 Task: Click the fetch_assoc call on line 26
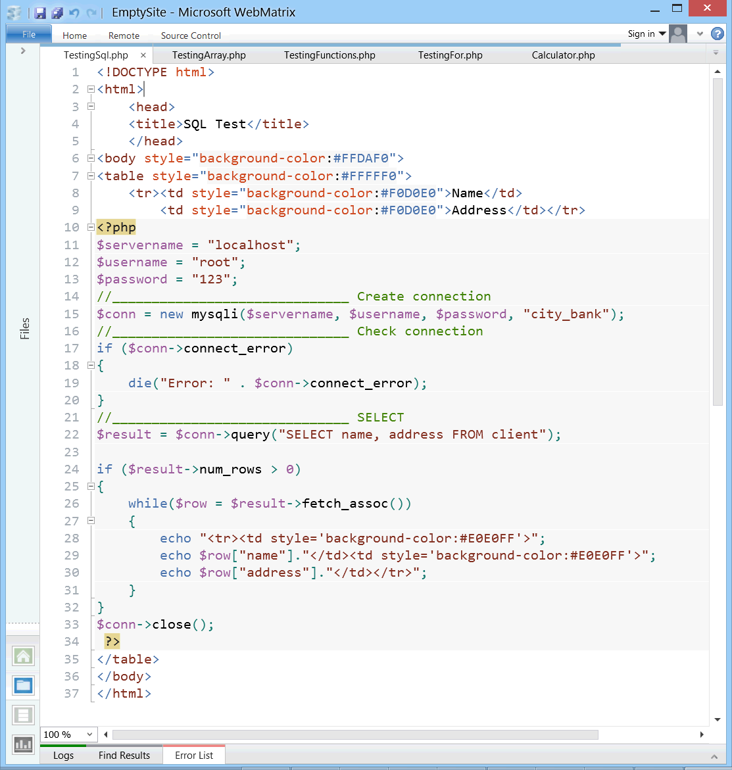345,504
